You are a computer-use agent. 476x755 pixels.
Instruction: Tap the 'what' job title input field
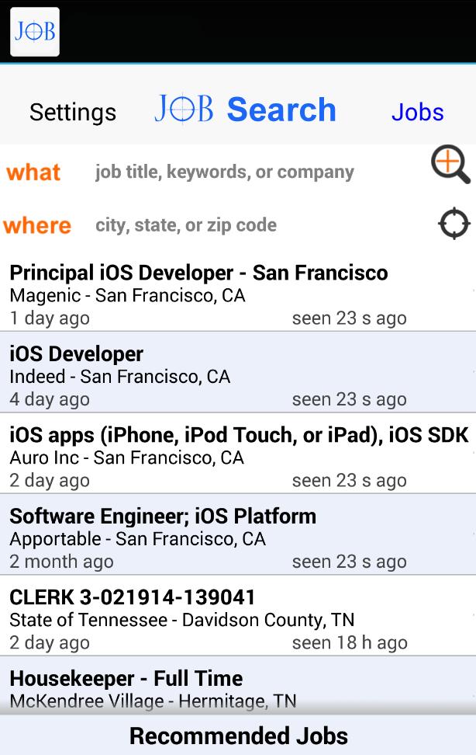225,171
